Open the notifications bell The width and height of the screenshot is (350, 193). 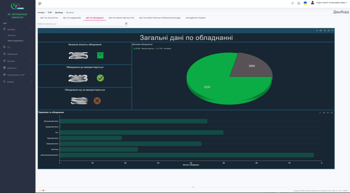[293, 3]
